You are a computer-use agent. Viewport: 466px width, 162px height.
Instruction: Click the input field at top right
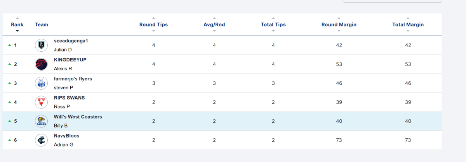(392, 1)
